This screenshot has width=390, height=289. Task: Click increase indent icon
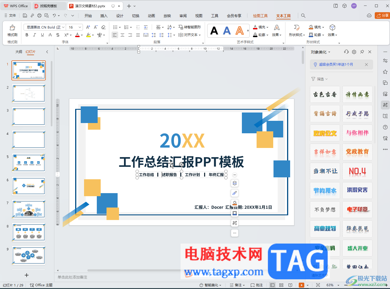(146, 27)
